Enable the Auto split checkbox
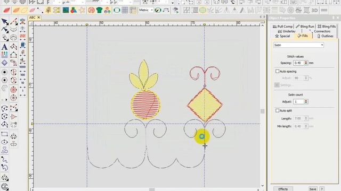The width and height of the screenshot is (341, 191). click(277, 110)
